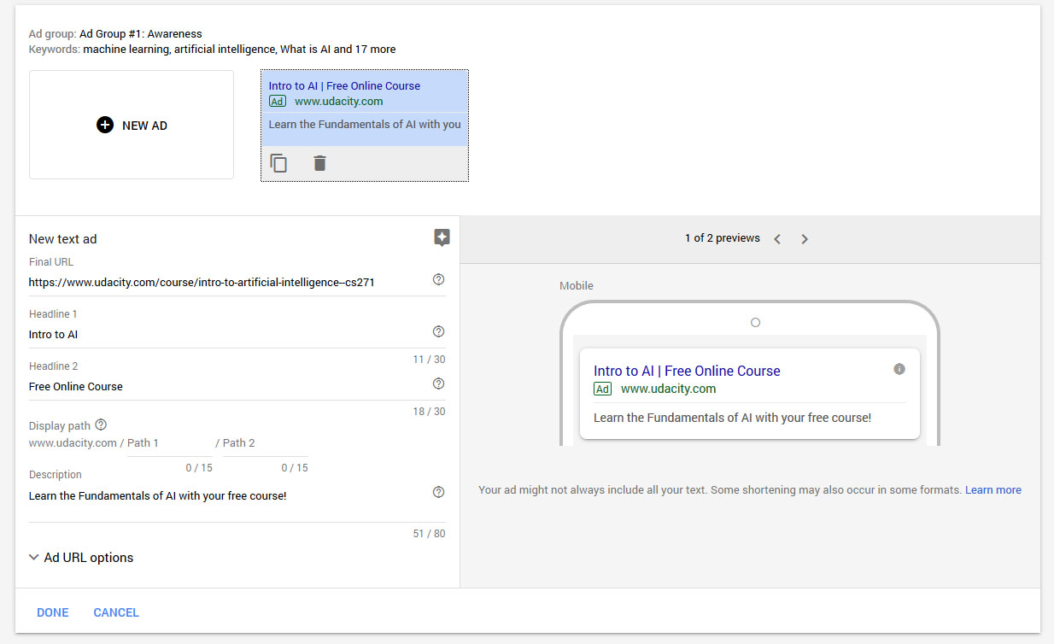Delete the Intro to AI ad
The height and width of the screenshot is (644, 1054).
pos(319,163)
